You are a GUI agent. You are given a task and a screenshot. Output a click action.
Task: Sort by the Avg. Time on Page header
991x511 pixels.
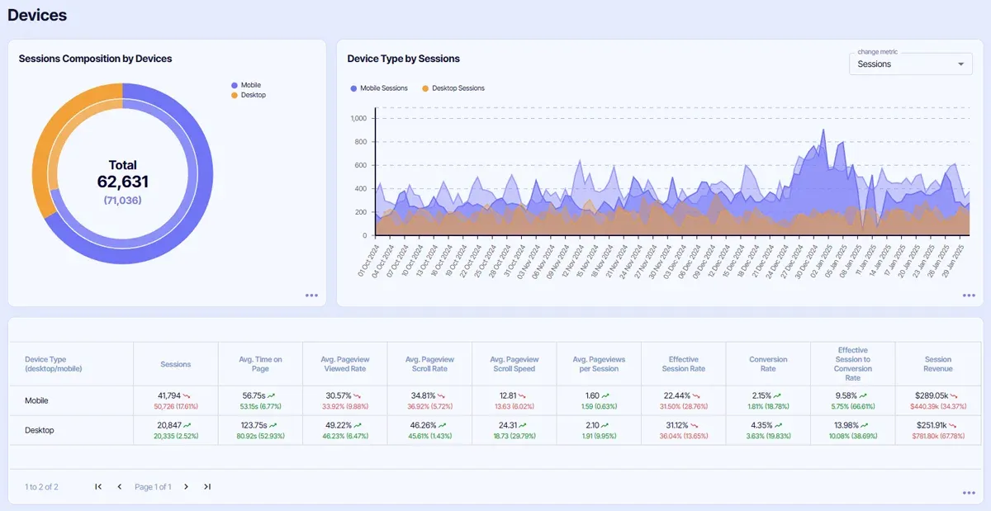tap(260, 364)
